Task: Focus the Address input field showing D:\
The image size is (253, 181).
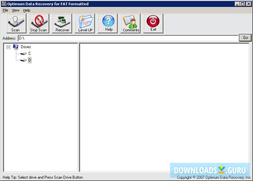Action: pos(128,38)
